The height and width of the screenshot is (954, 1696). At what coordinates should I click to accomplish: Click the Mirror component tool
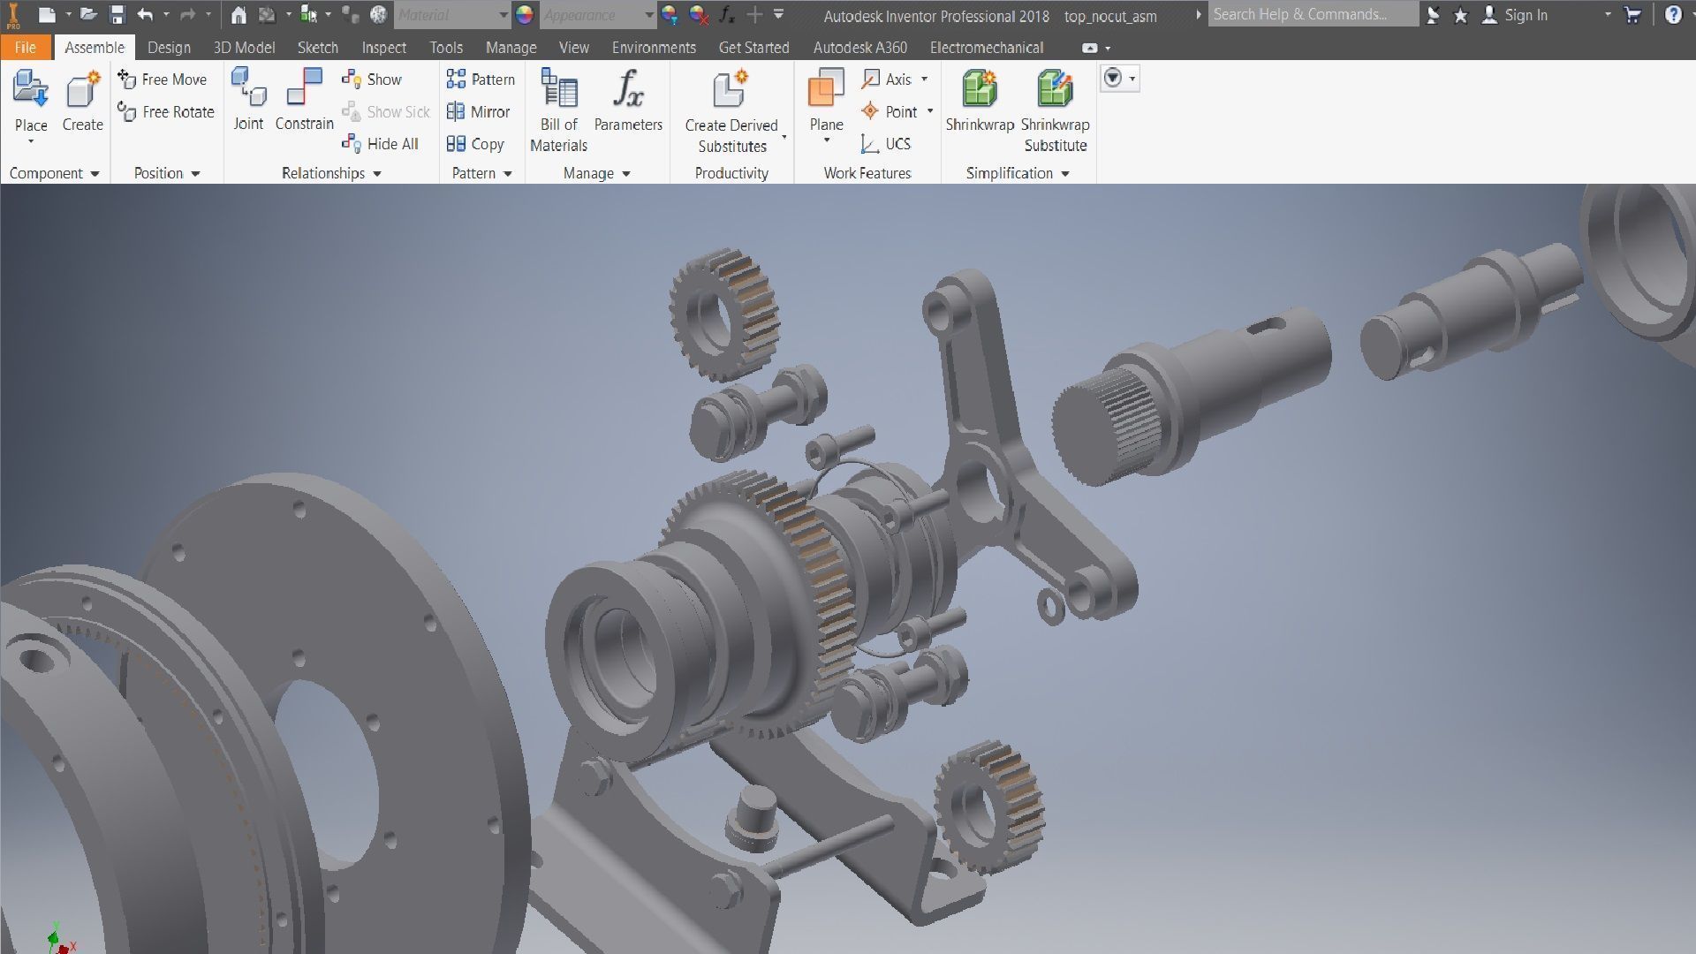(478, 112)
